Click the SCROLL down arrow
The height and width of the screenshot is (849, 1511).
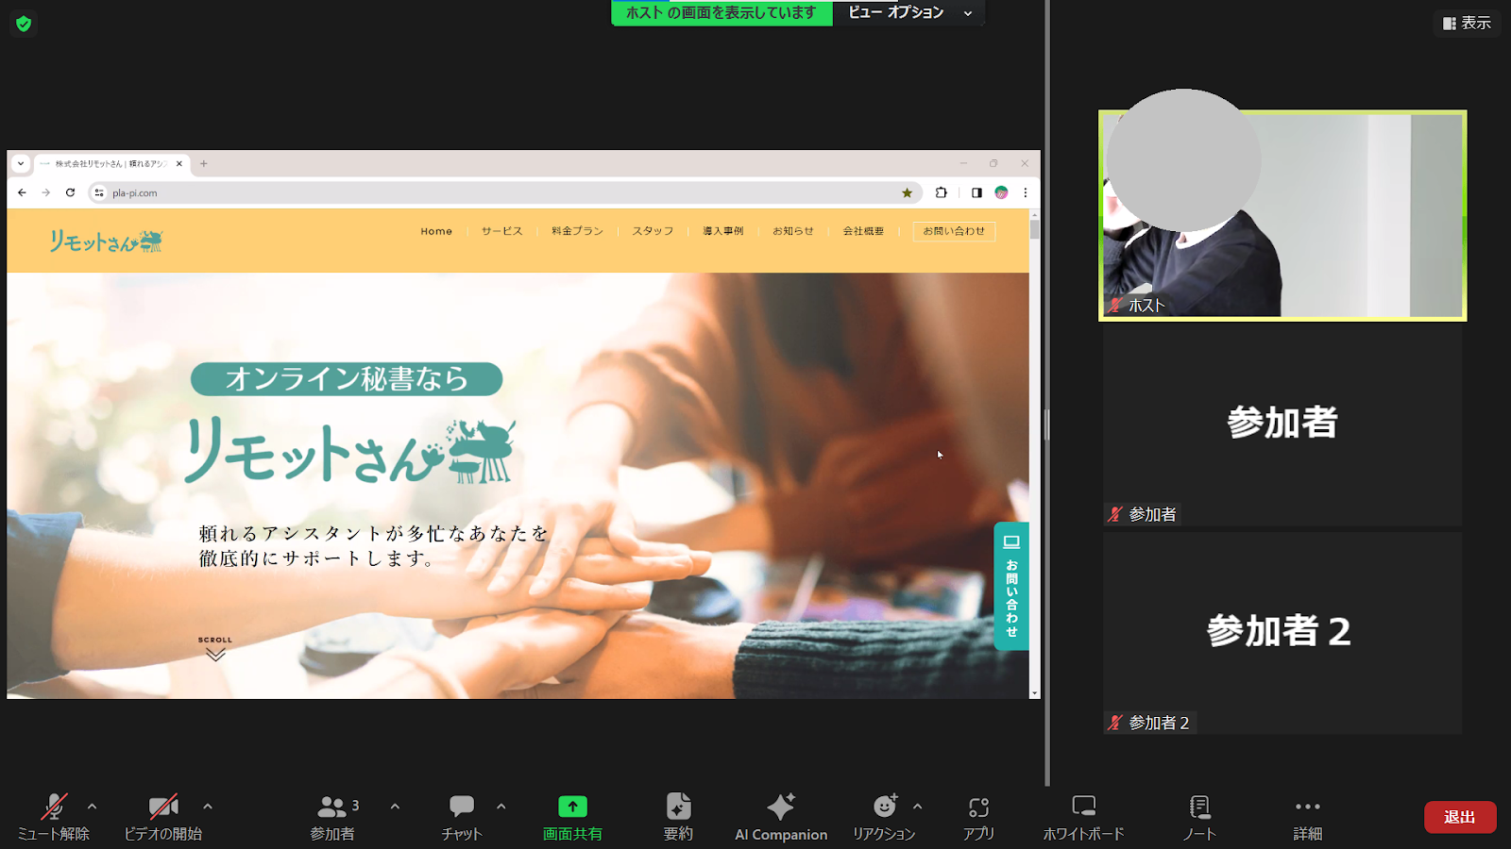215,649
